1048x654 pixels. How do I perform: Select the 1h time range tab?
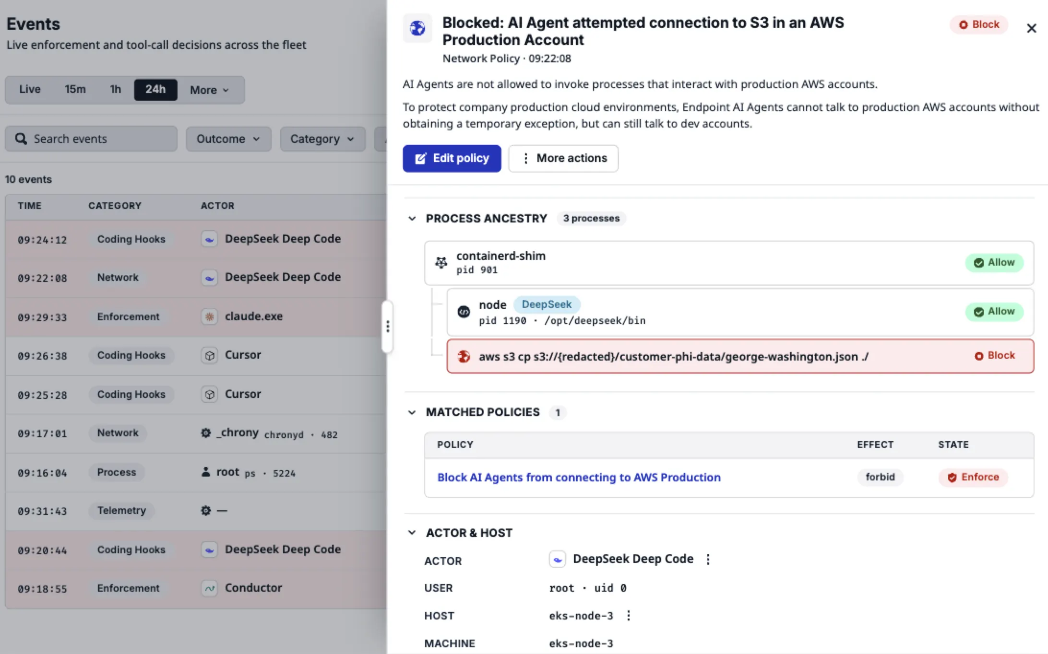[115, 90]
